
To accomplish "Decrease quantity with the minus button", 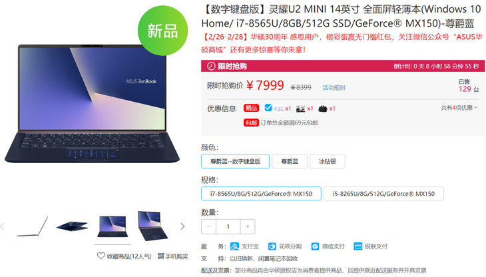I will 208,226.
